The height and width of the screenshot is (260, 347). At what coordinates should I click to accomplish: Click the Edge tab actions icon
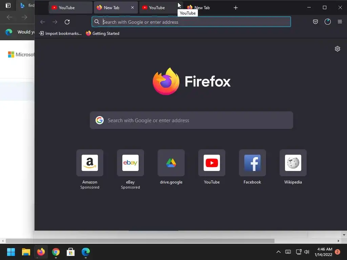coord(8,5)
